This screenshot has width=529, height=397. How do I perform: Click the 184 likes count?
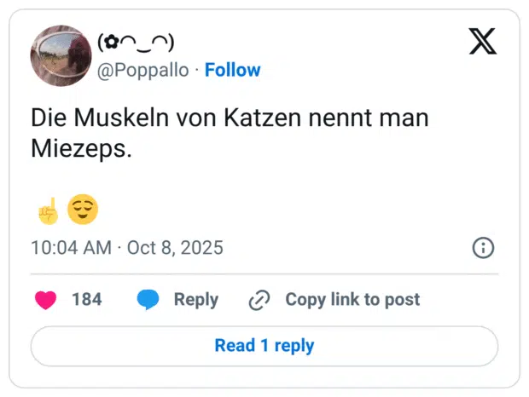click(86, 300)
